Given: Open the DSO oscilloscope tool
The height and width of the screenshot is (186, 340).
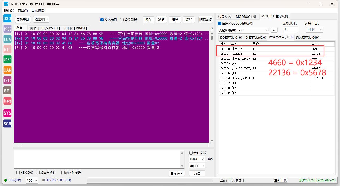Looking at the screenshot, I should (7, 18).
